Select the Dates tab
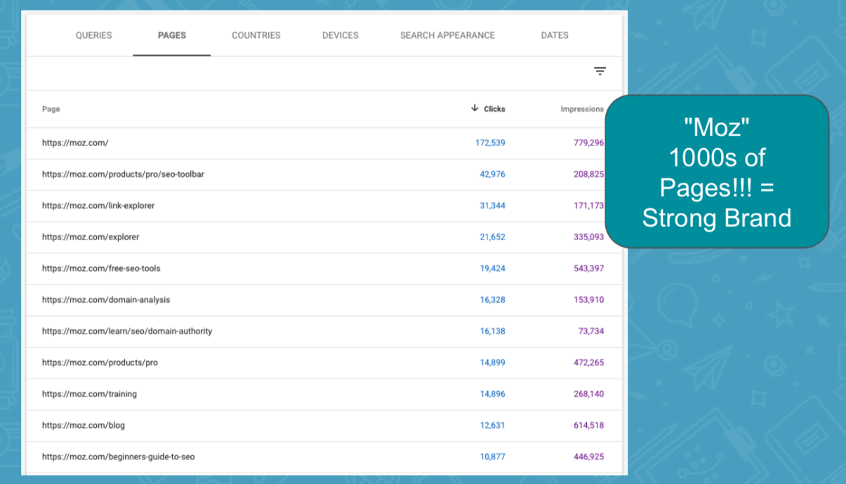The image size is (846, 484). (x=555, y=35)
